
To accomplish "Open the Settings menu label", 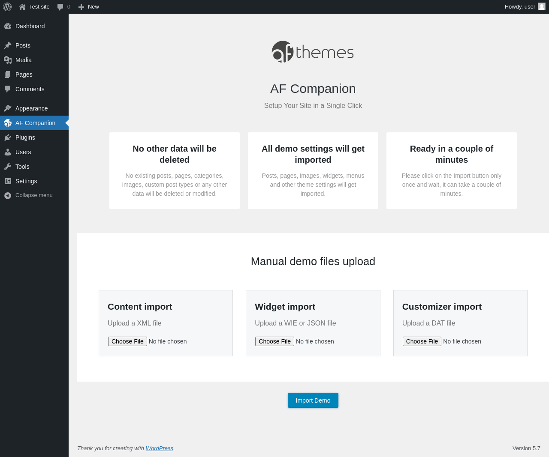I will click(26, 181).
